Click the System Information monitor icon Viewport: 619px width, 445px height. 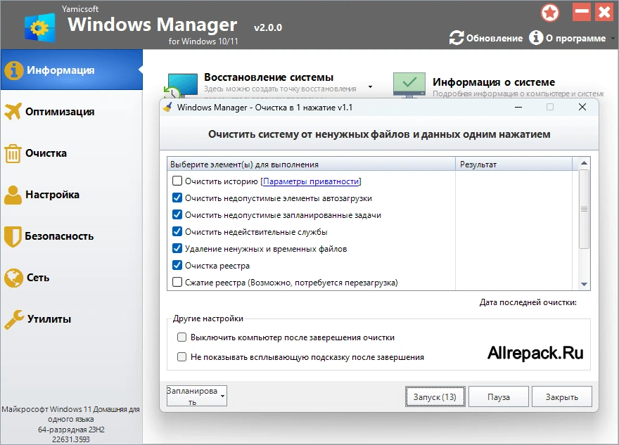409,85
